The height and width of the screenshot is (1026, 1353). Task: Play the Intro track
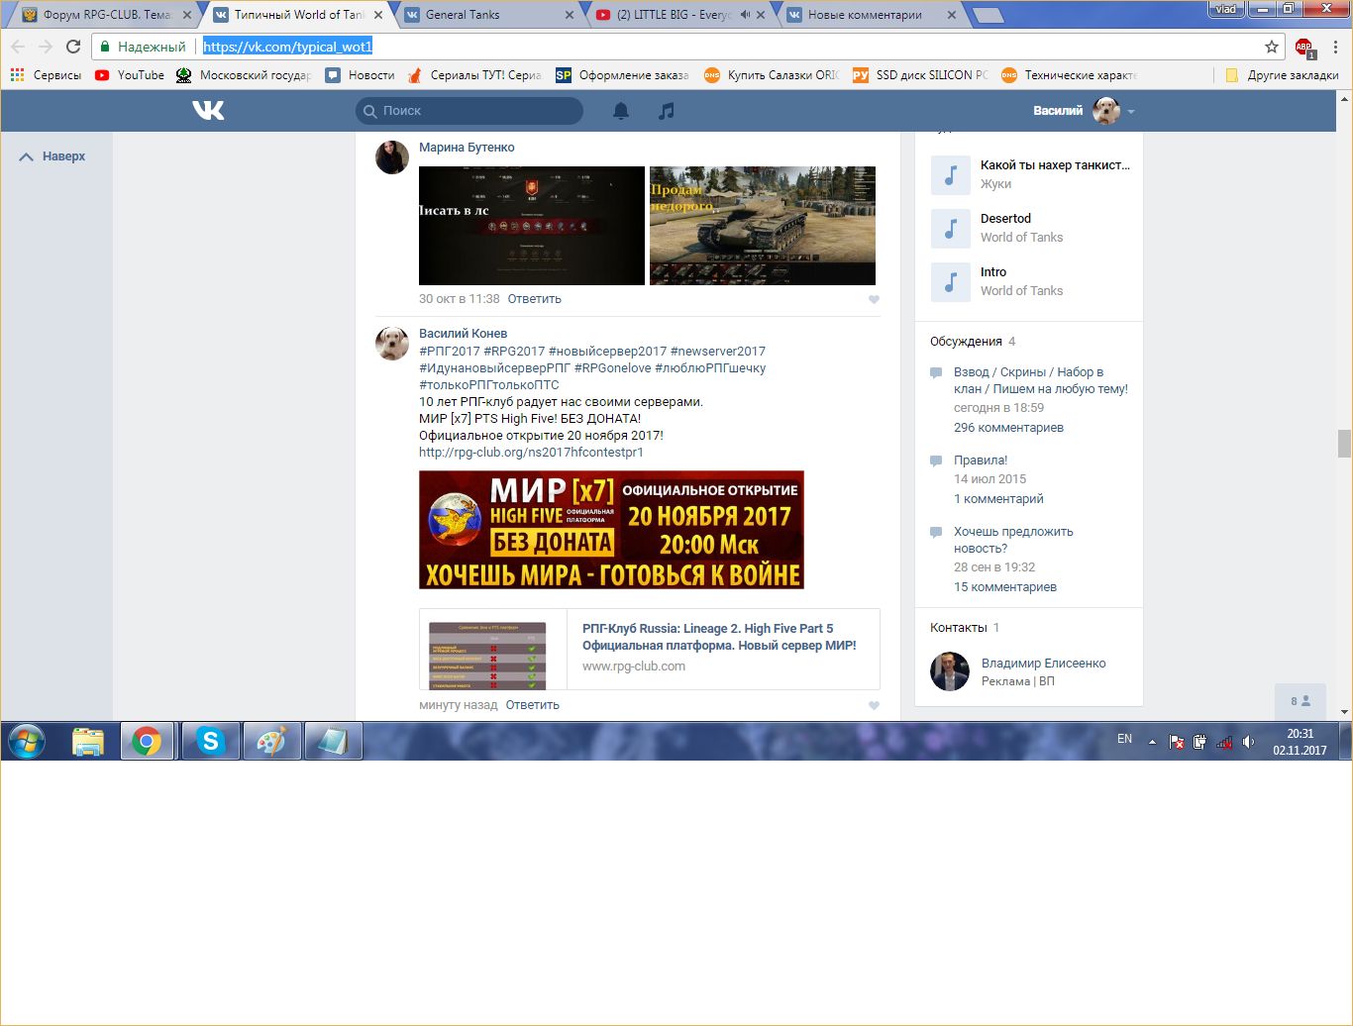pos(950,282)
